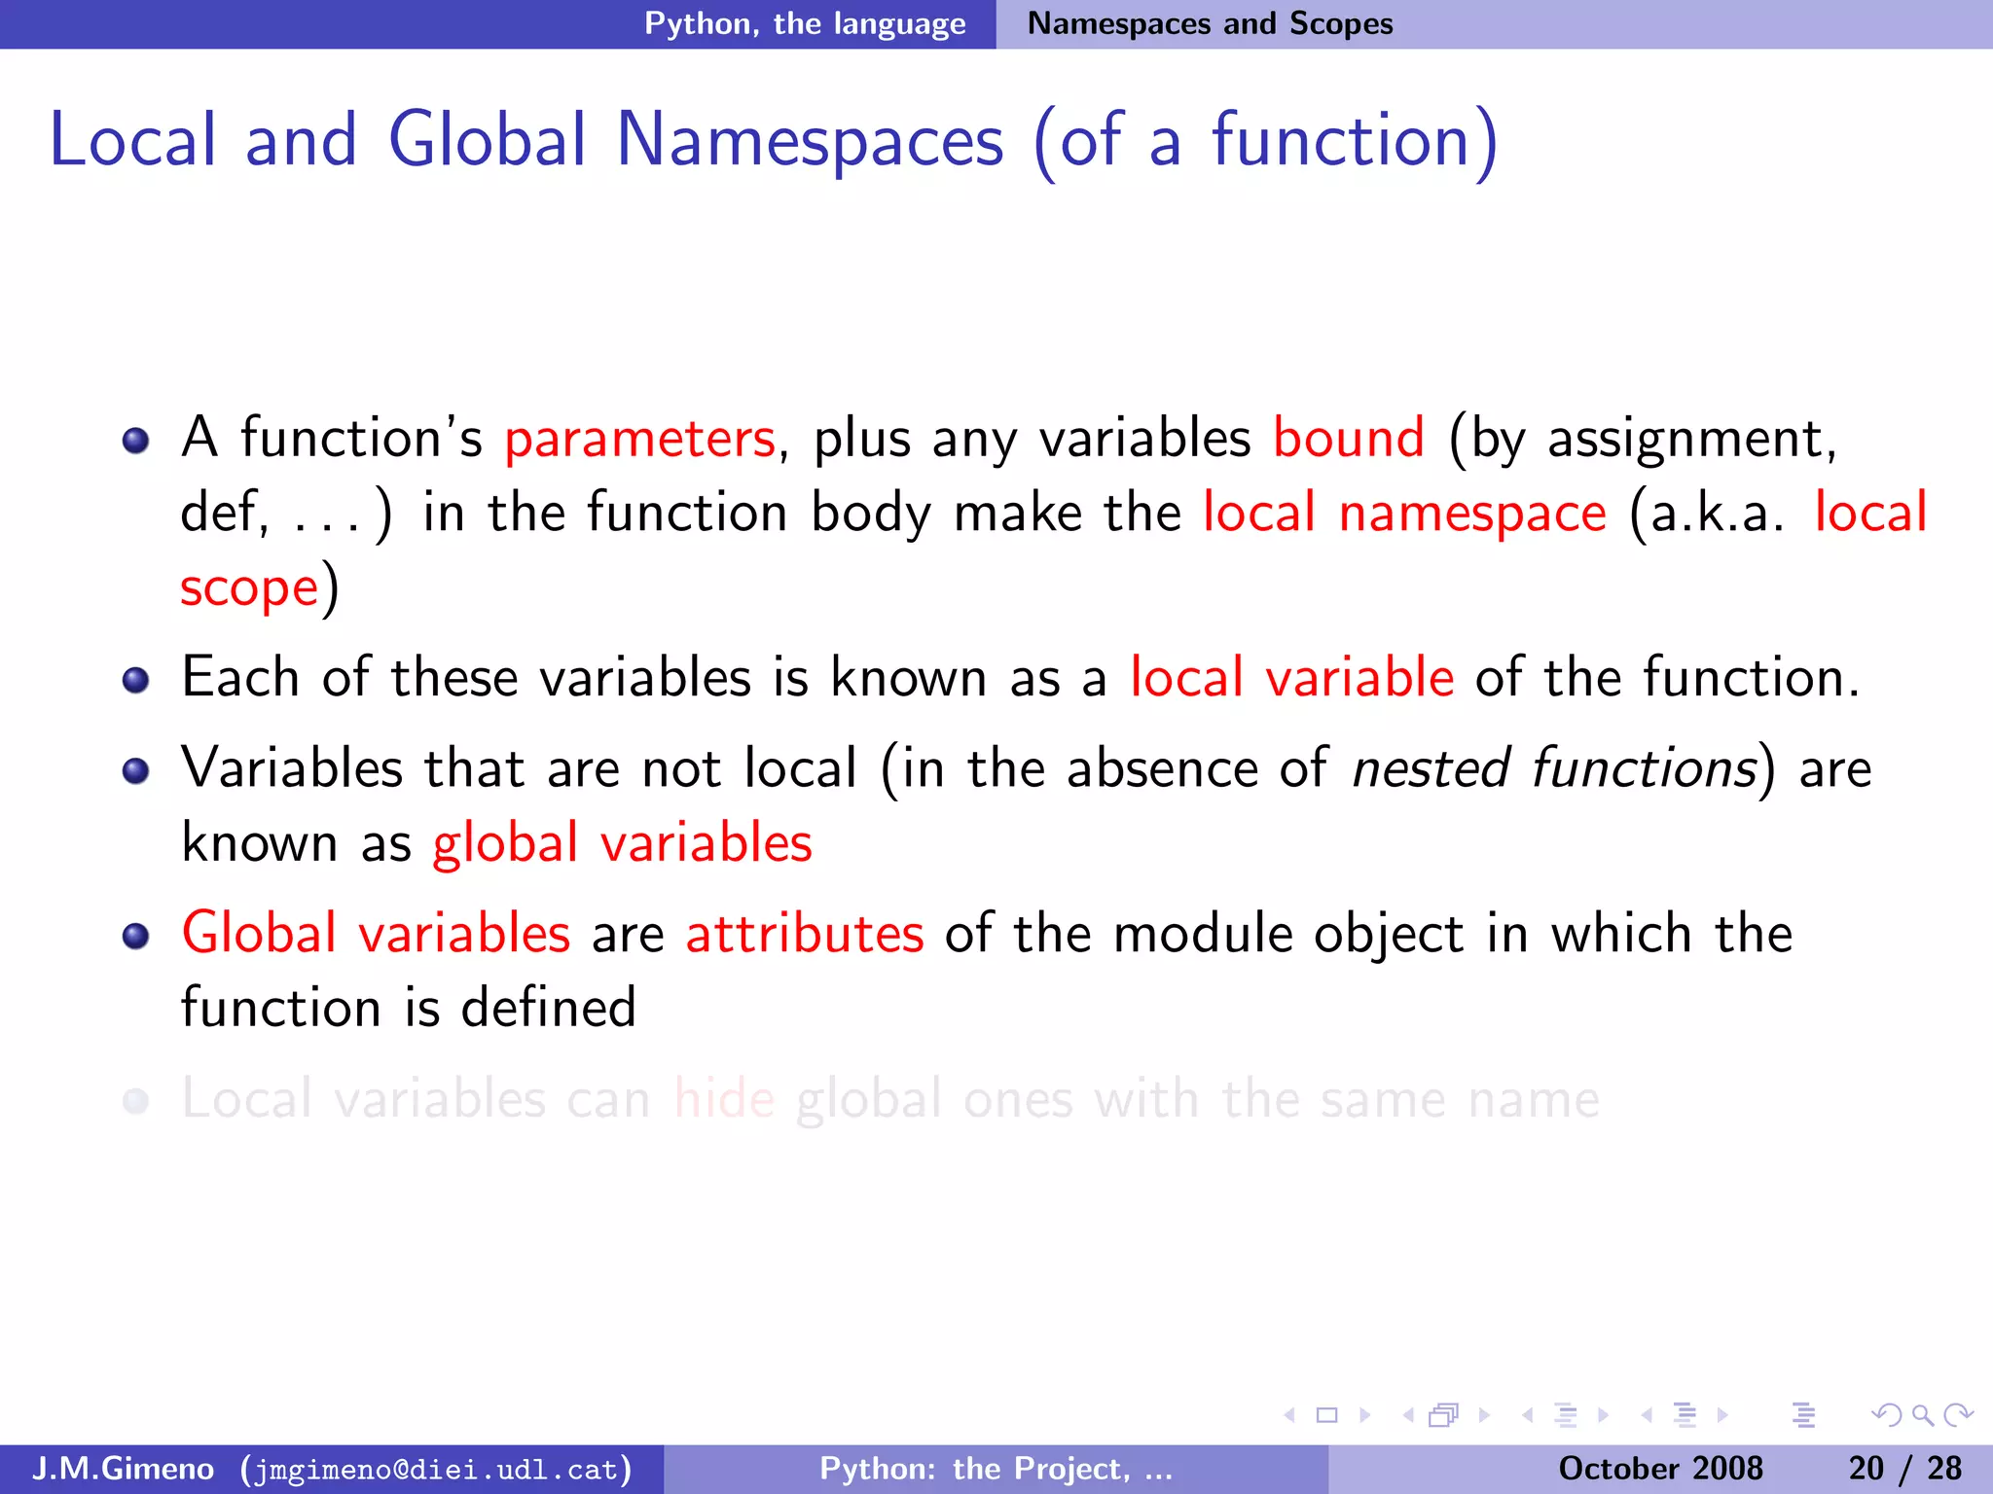Click the previous slide arrow in navigation bar
This screenshot has width=1993, height=1494.
pos(1289,1415)
